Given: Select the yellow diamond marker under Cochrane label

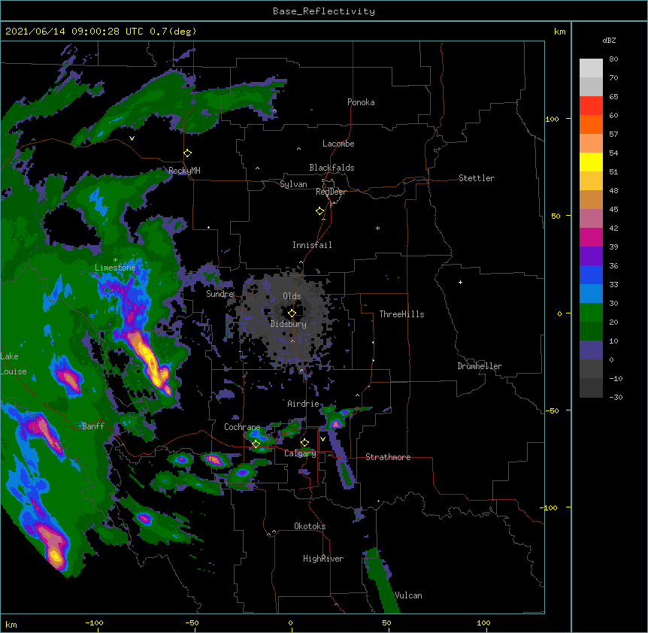Looking at the screenshot, I should point(256,444).
